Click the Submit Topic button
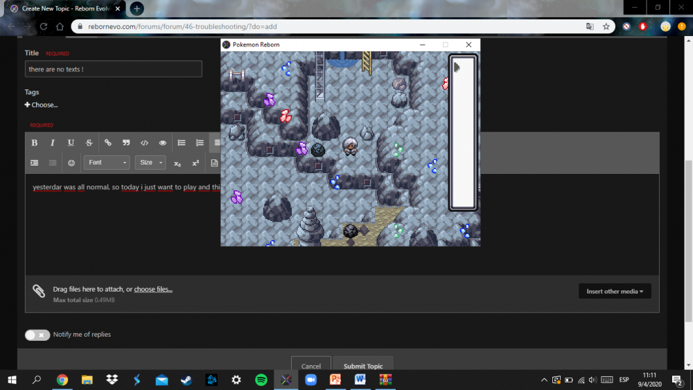Screen dimensions: 693x390 363,366
